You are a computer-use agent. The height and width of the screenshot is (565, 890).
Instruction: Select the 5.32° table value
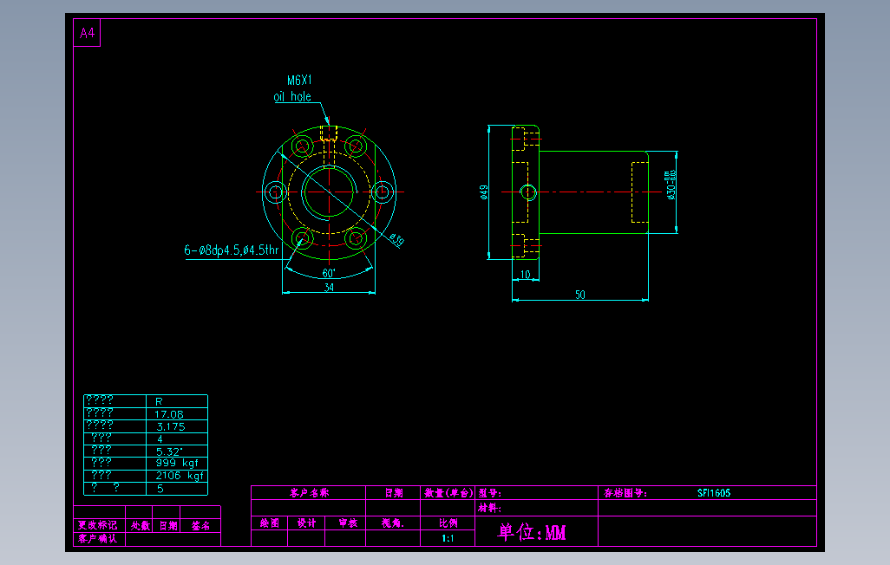pyautogui.click(x=169, y=451)
